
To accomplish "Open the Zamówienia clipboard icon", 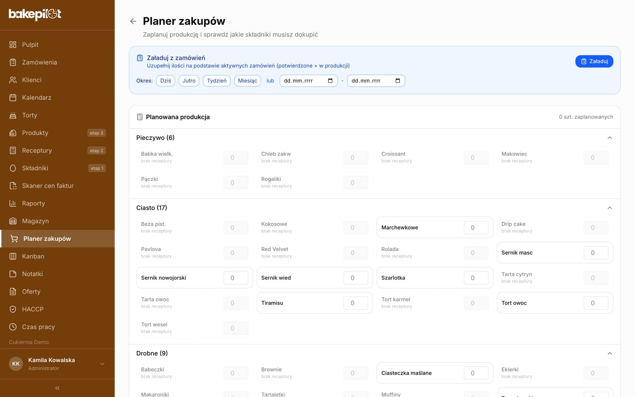I will tap(13, 62).
